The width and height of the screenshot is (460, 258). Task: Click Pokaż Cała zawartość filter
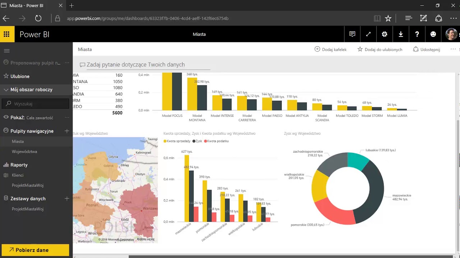[x=32, y=118]
